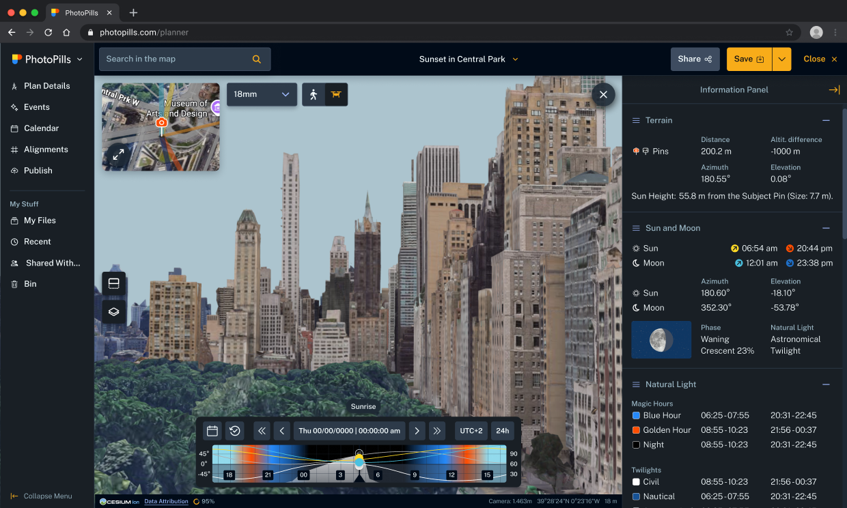
Task: Toggle the Civil twilight checkbox
Action: click(x=636, y=482)
